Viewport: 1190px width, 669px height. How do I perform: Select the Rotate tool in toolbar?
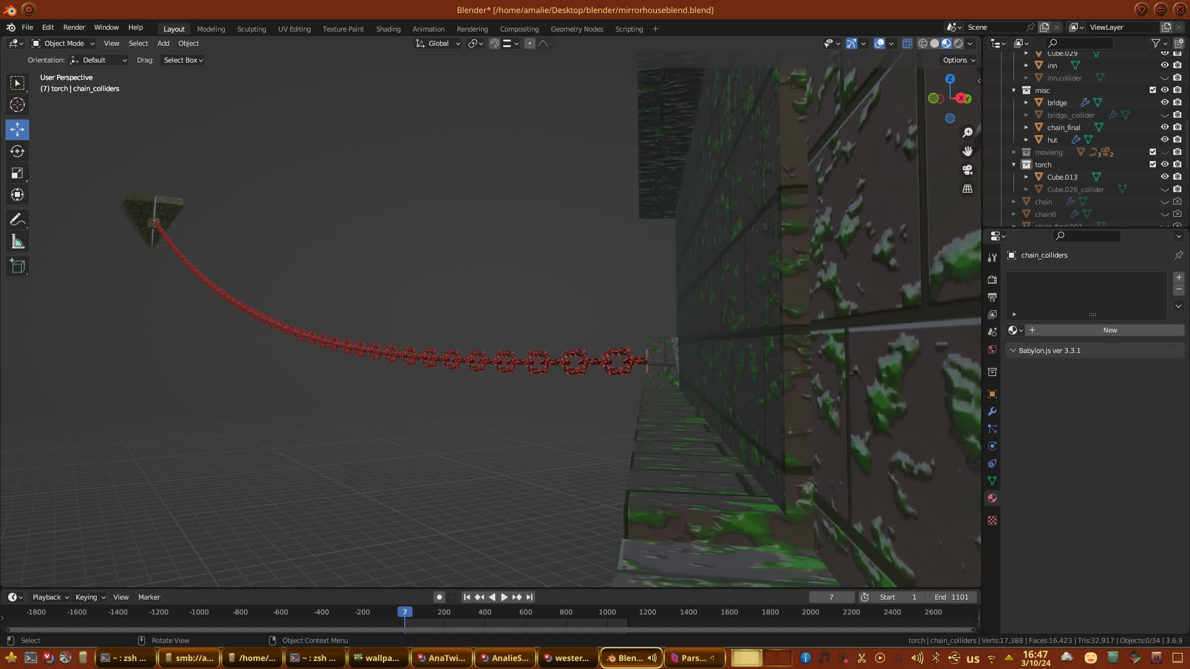coord(17,151)
